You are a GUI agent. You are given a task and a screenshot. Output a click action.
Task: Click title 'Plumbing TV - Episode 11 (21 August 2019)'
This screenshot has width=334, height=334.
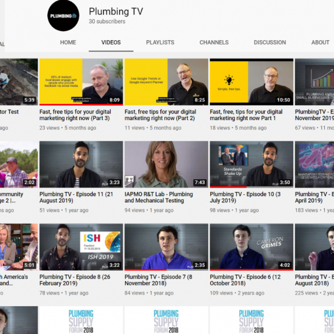[x=76, y=197]
